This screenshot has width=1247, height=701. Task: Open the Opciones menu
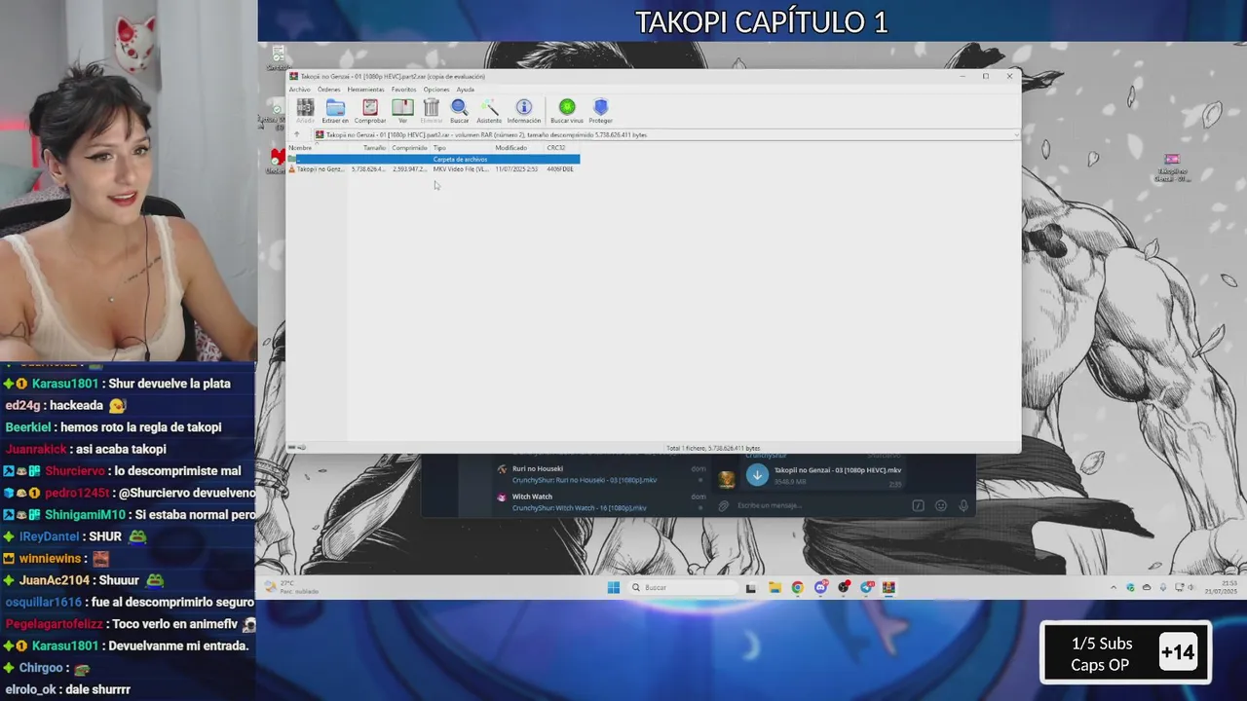pyautogui.click(x=436, y=90)
